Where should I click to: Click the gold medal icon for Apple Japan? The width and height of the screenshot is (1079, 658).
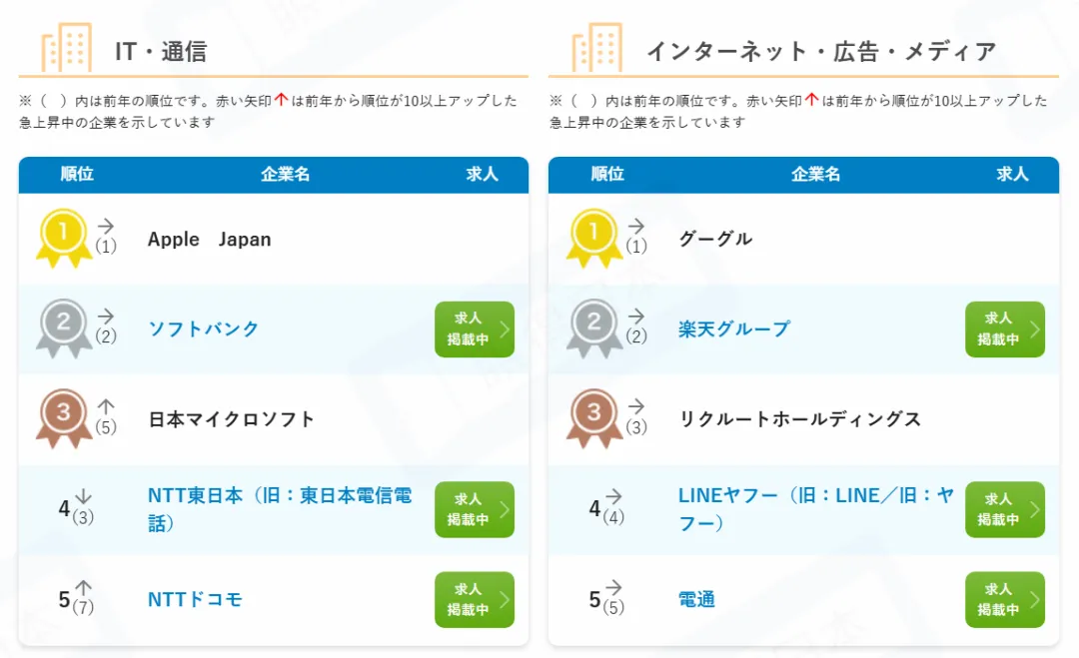63,238
